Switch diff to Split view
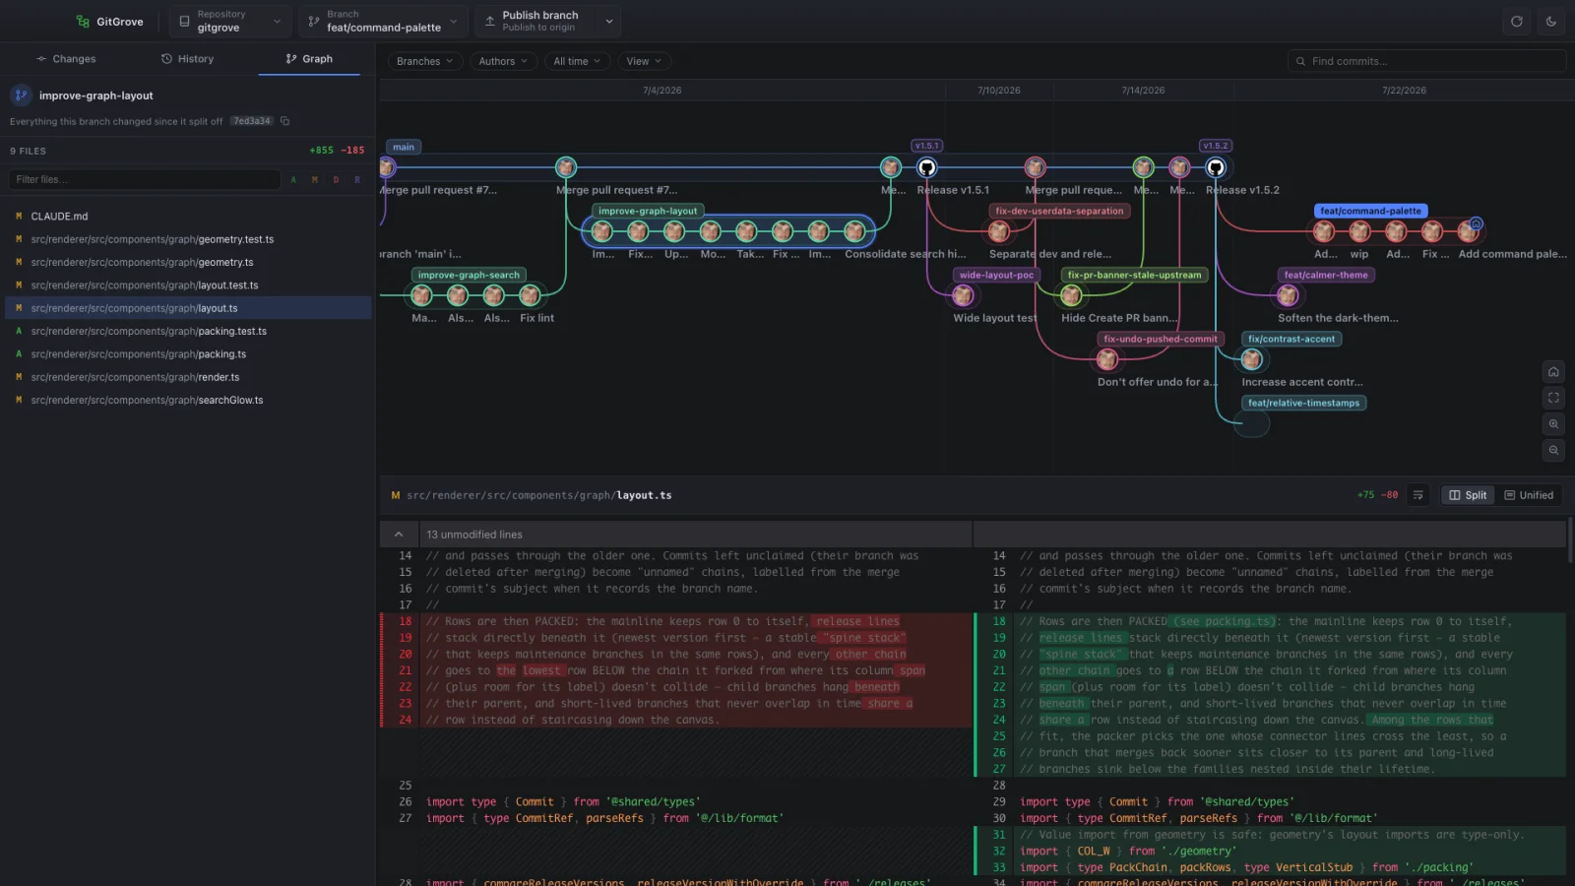 [1468, 495]
